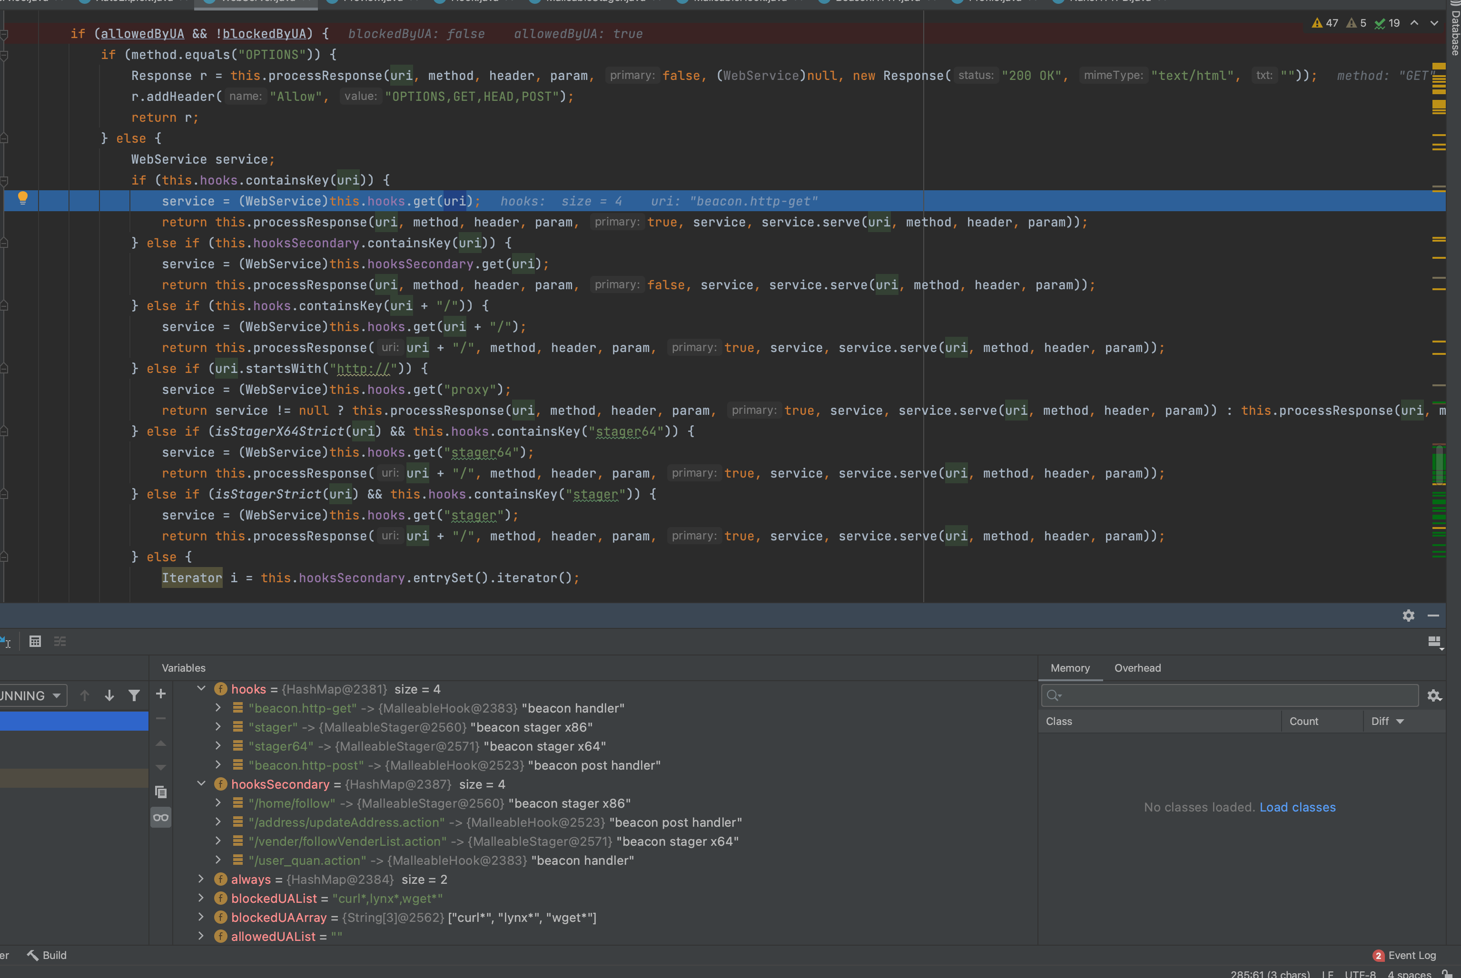
Task: Expand the "stager64" map entry
Action: pyautogui.click(x=217, y=746)
